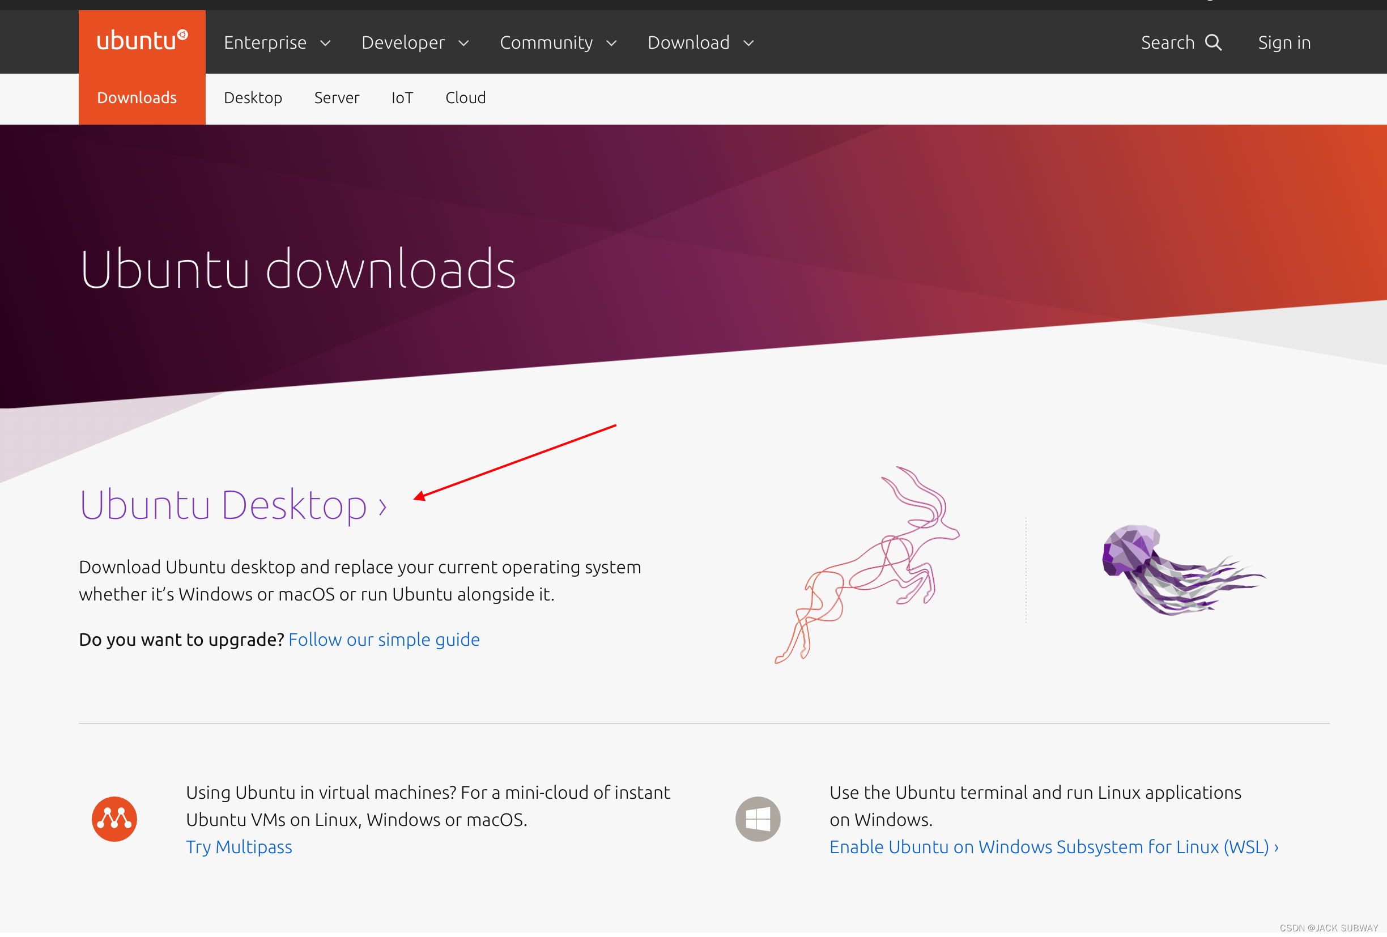Click the search magnifier icon
This screenshot has height=937, width=1387.
(1213, 42)
